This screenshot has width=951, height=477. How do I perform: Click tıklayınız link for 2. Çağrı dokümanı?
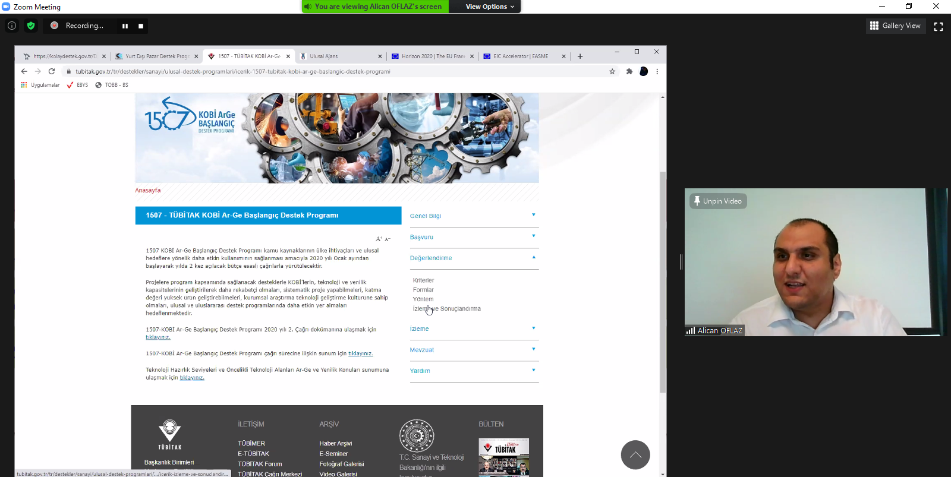coord(158,337)
